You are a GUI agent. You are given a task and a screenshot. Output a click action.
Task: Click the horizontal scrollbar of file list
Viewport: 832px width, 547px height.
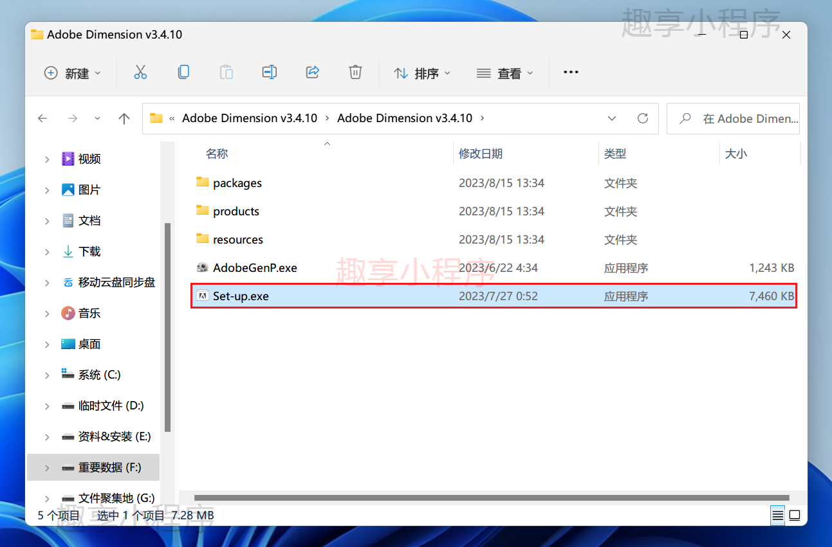tap(492, 498)
